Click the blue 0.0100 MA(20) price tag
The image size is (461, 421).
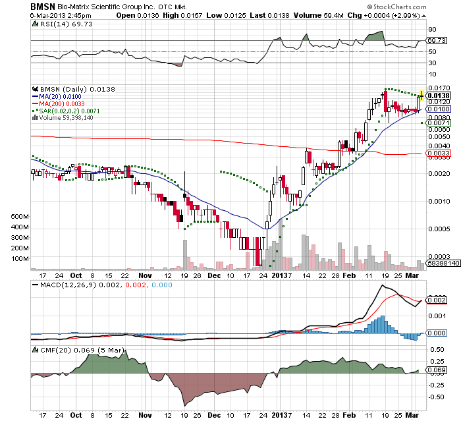(x=439, y=109)
